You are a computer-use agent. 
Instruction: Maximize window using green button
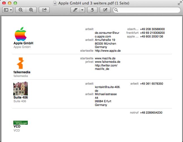tap(15, 3)
